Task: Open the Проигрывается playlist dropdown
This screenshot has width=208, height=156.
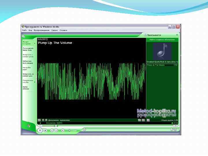Action: click(x=177, y=35)
